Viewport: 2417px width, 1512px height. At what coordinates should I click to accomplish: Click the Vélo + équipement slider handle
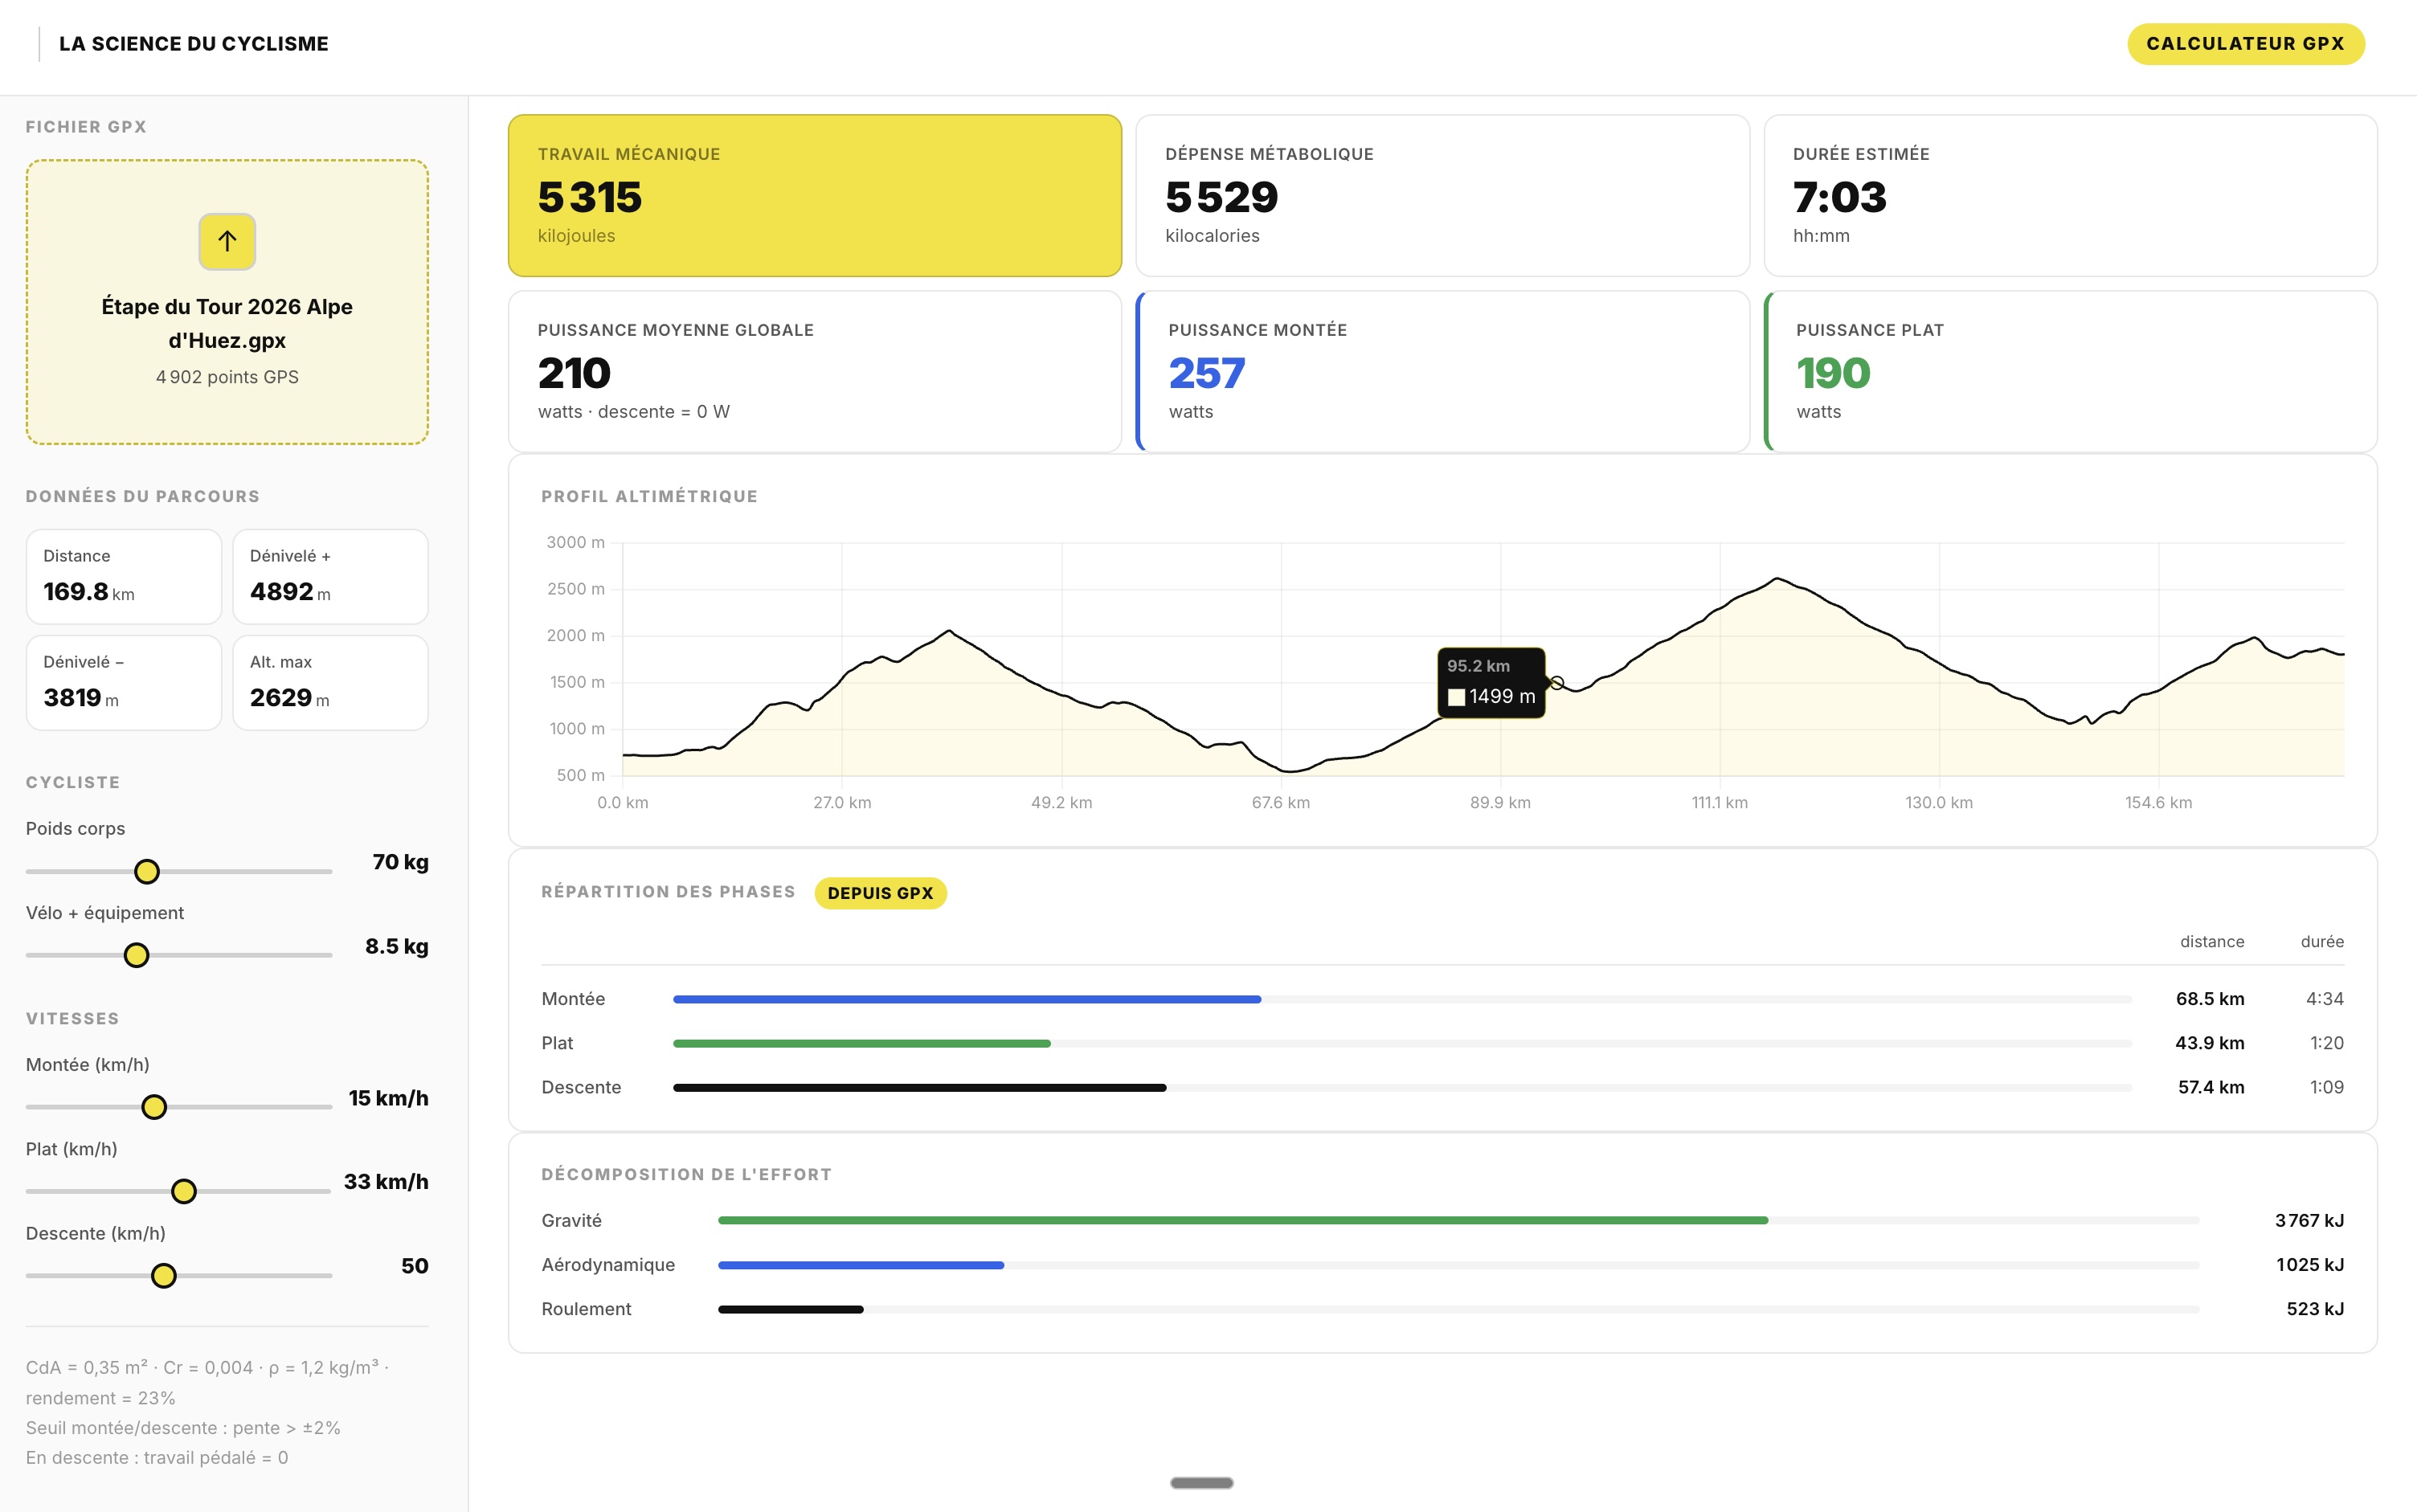(136, 956)
